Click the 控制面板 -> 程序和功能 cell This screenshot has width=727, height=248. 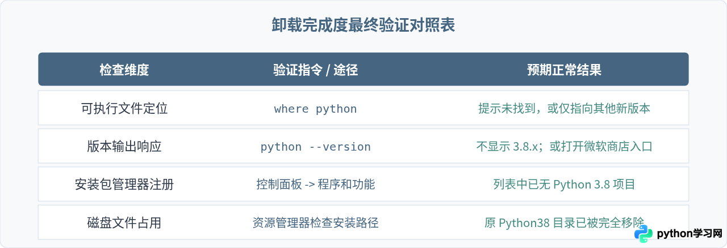[315, 184]
